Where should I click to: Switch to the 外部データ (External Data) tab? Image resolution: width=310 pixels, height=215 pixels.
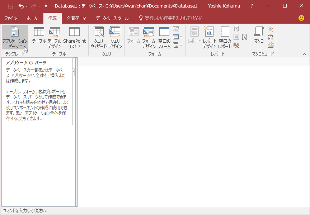pyautogui.click(x=76, y=18)
